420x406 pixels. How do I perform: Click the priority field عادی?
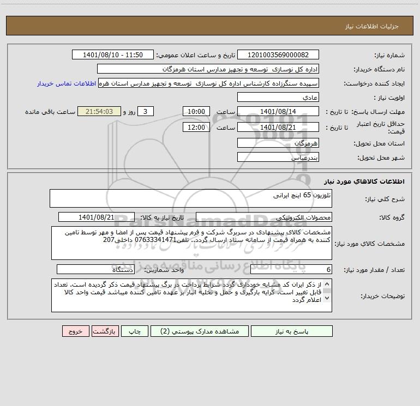pos(278,98)
